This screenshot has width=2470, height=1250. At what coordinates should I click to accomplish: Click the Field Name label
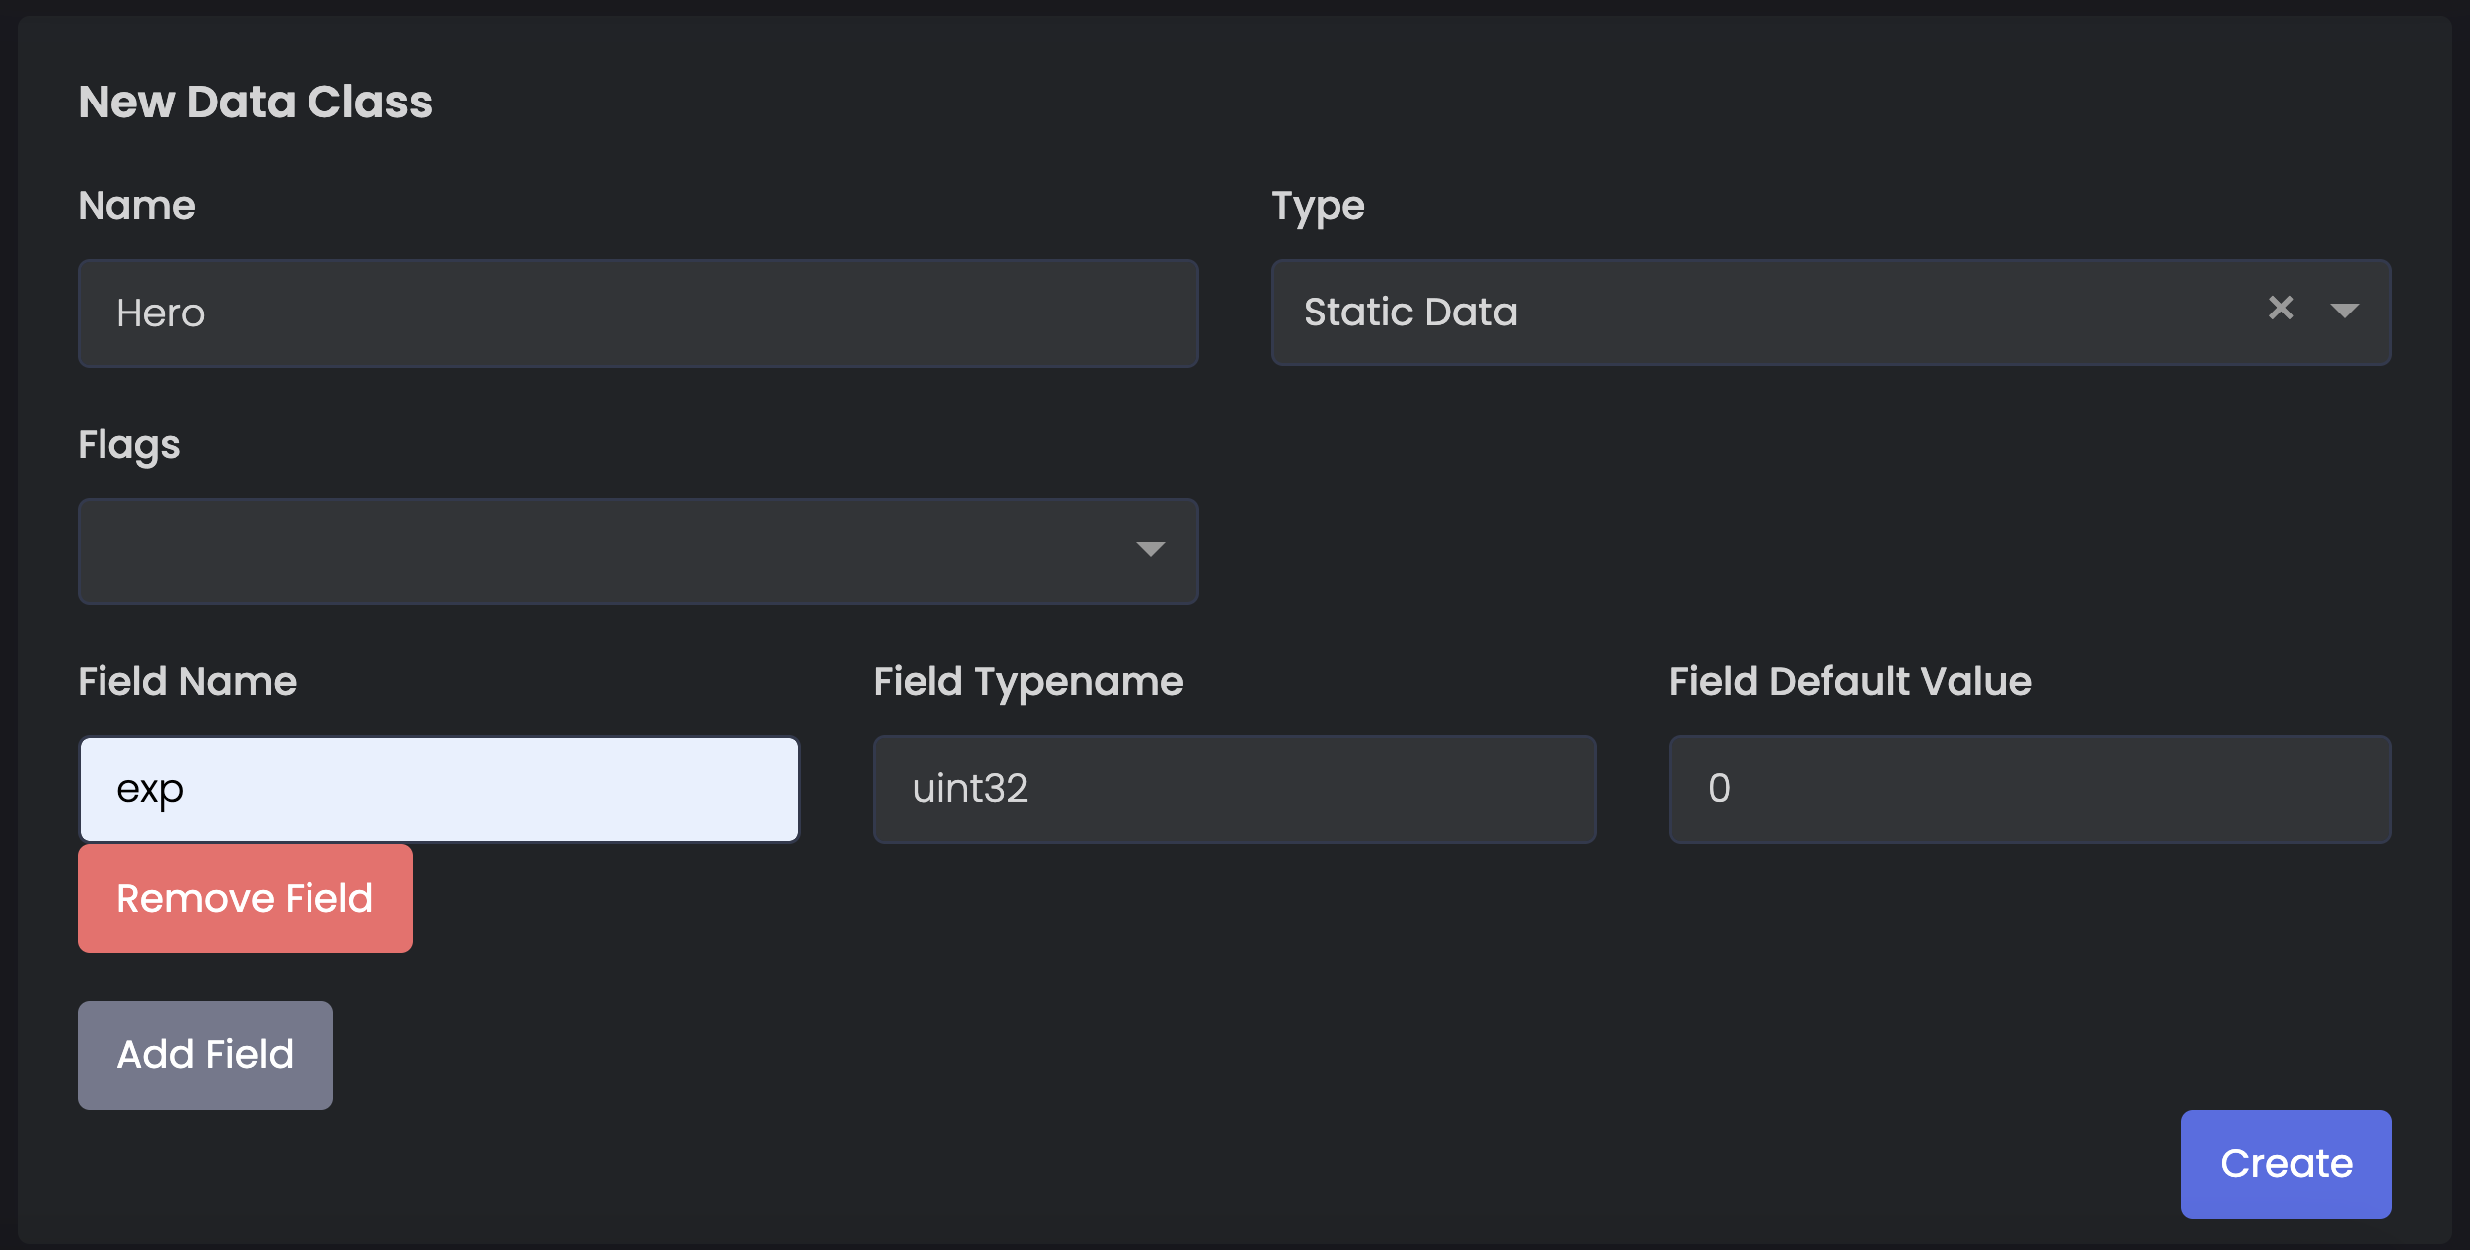click(x=187, y=681)
